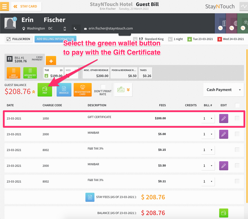248x219 pixels.
Task: Toggle the select-all header checkbox
Action: [237, 105]
